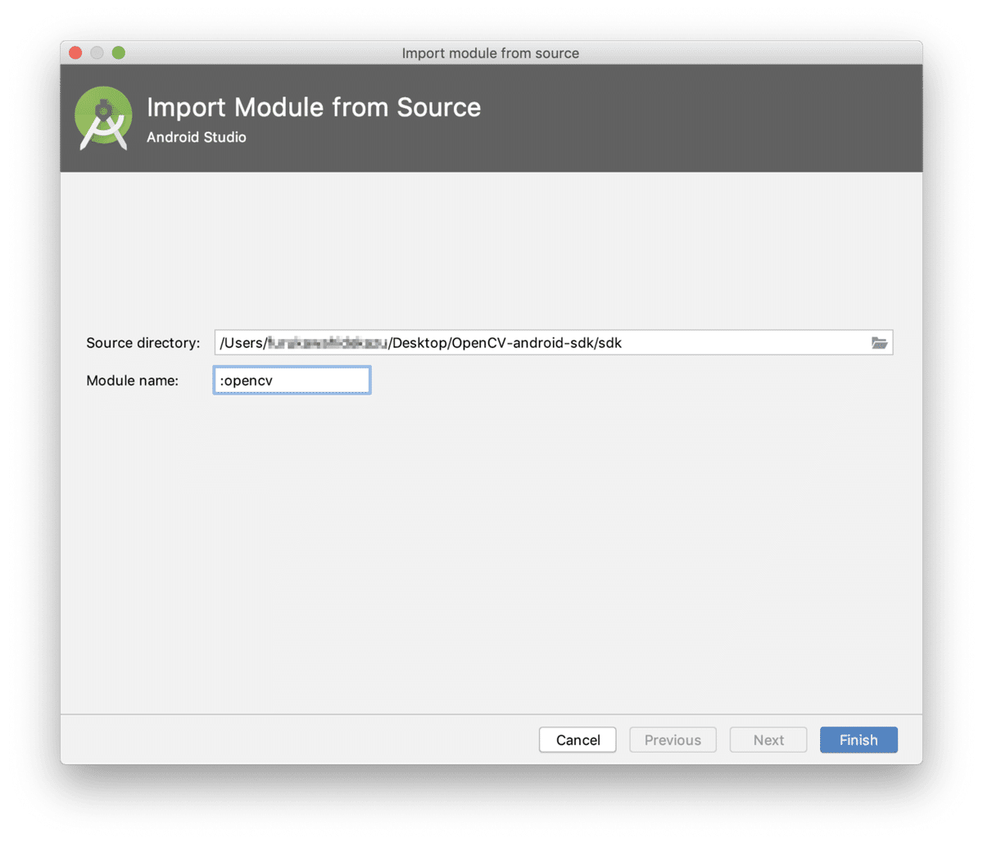Click the Android Studio subtitle text
This screenshot has height=844, width=983.
coord(196,137)
